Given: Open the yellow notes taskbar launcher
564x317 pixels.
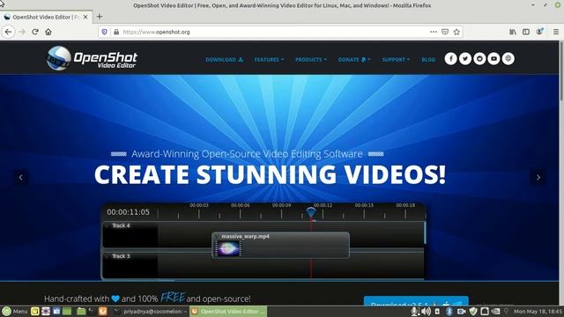Looking at the screenshot, I should tap(35, 311).
